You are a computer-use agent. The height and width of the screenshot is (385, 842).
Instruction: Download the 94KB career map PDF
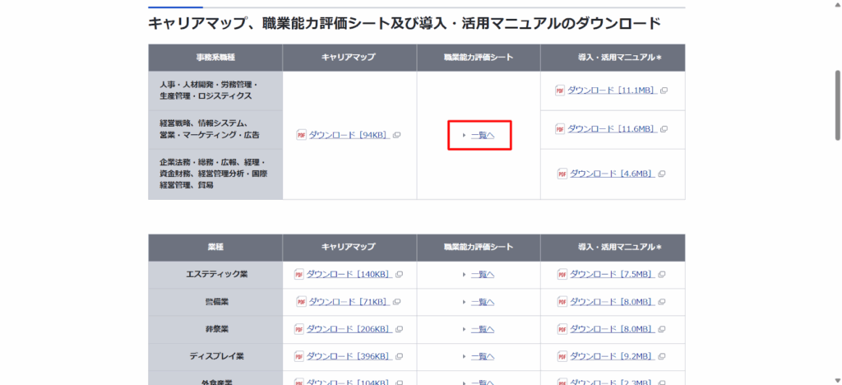(x=348, y=135)
